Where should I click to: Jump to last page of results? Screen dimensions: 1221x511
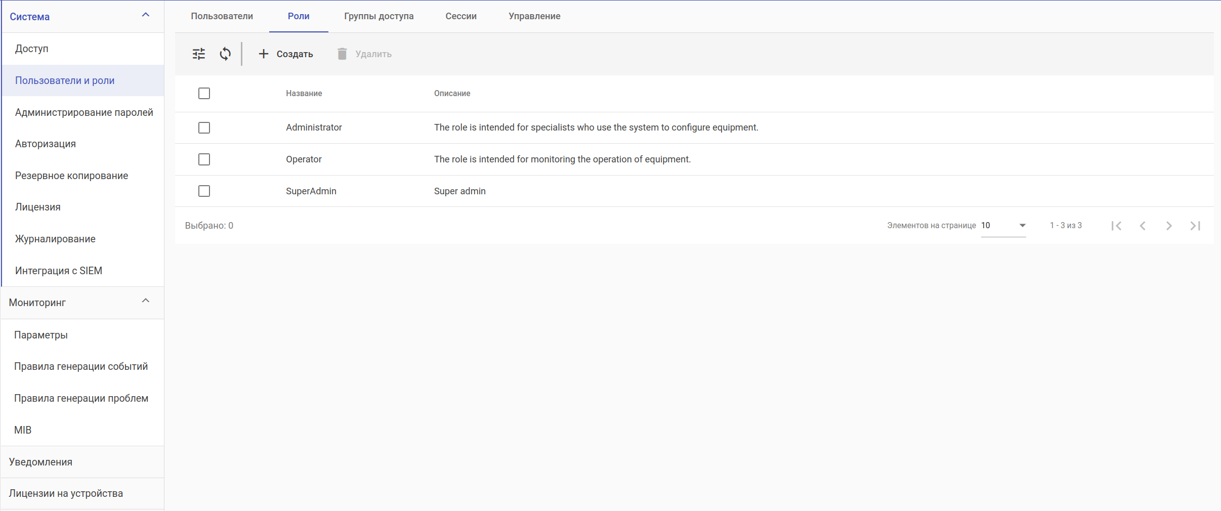pos(1195,226)
